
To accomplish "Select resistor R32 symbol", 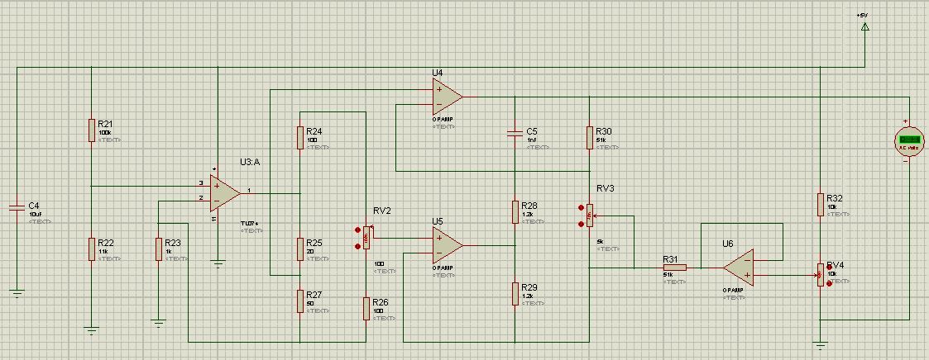I will pos(821,204).
